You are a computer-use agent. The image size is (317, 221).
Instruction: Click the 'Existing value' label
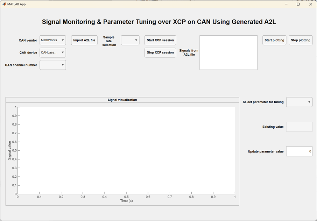(273, 127)
